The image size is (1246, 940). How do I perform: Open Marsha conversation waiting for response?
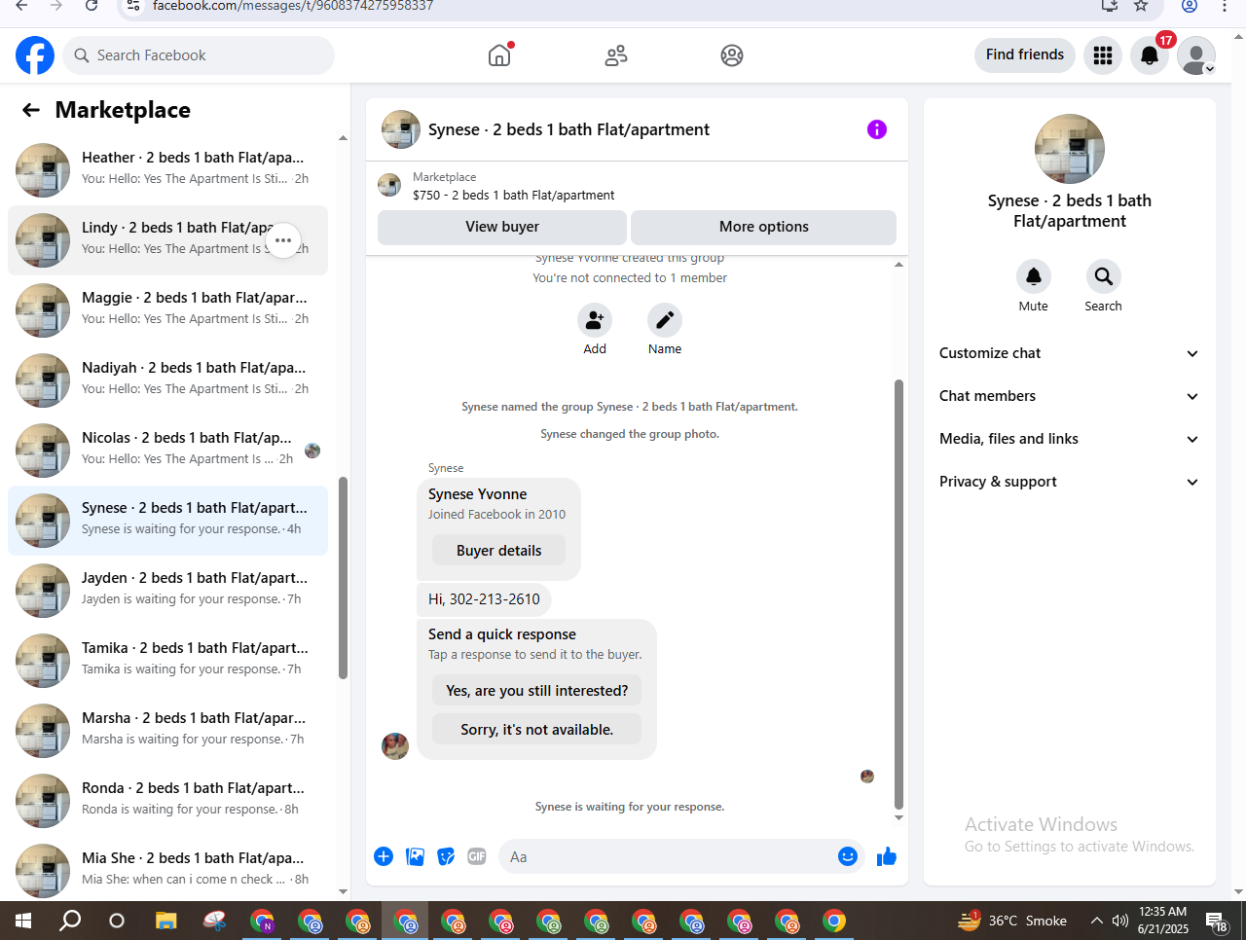(167, 731)
